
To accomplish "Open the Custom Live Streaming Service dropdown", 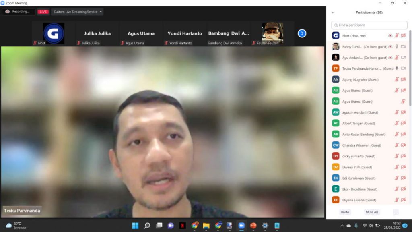I will (x=100, y=12).
